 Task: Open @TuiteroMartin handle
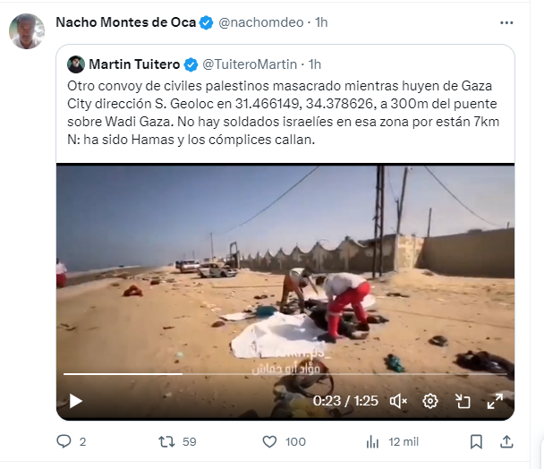250,64
